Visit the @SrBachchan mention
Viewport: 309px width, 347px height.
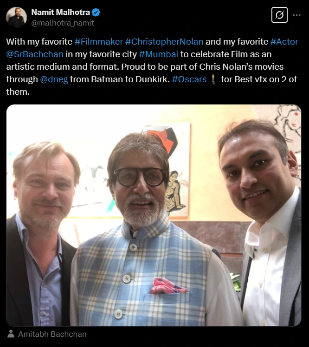tap(35, 54)
